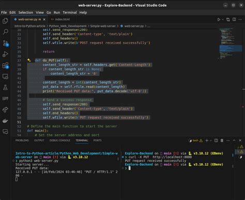Click 'PUT request received successfully' terminal output
The image size is (245, 200).
pos(156,161)
